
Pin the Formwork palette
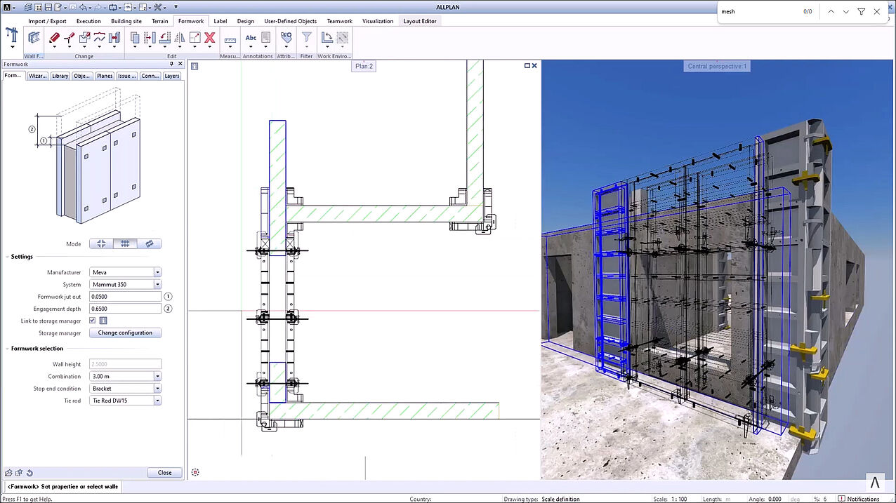[x=171, y=64]
